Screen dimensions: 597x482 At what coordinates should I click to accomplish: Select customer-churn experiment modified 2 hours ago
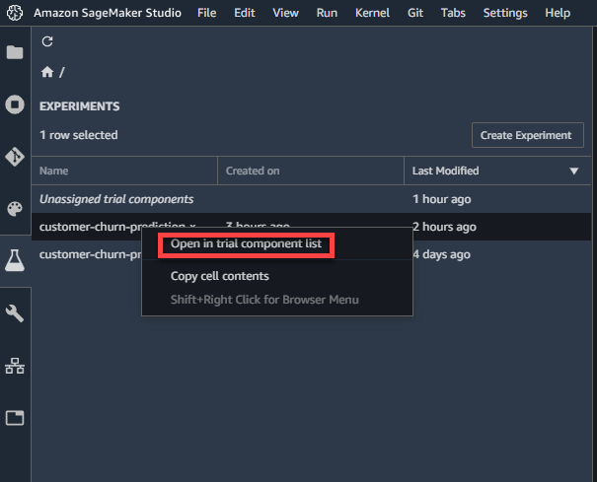(311, 227)
